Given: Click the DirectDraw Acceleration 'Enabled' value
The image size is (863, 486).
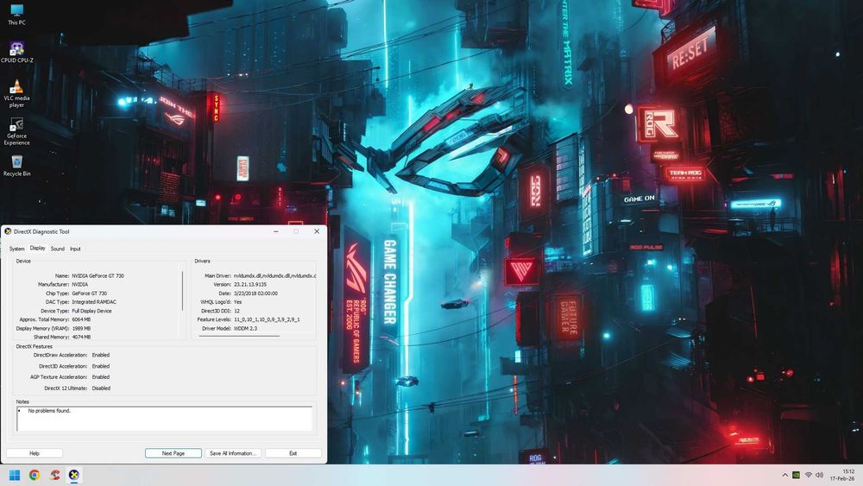Looking at the screenshot, I should (x=101, y=355).
